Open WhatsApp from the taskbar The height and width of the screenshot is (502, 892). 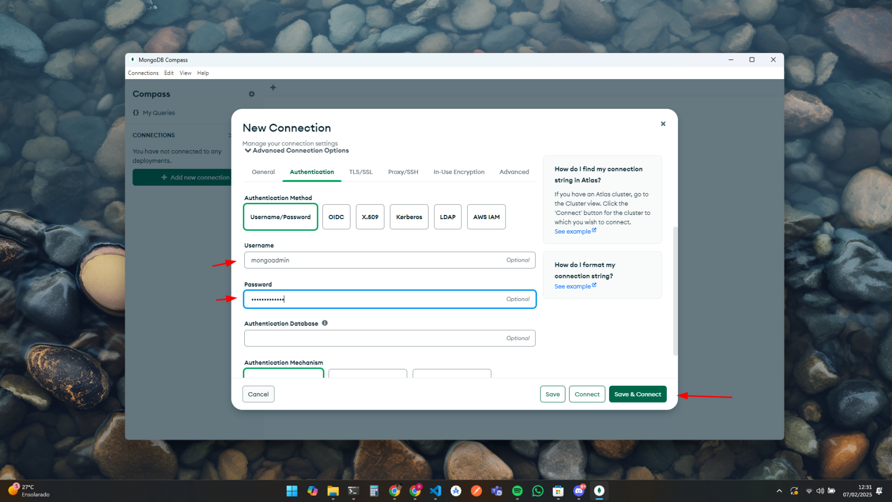pyautogui.click(x=538, y=491)
